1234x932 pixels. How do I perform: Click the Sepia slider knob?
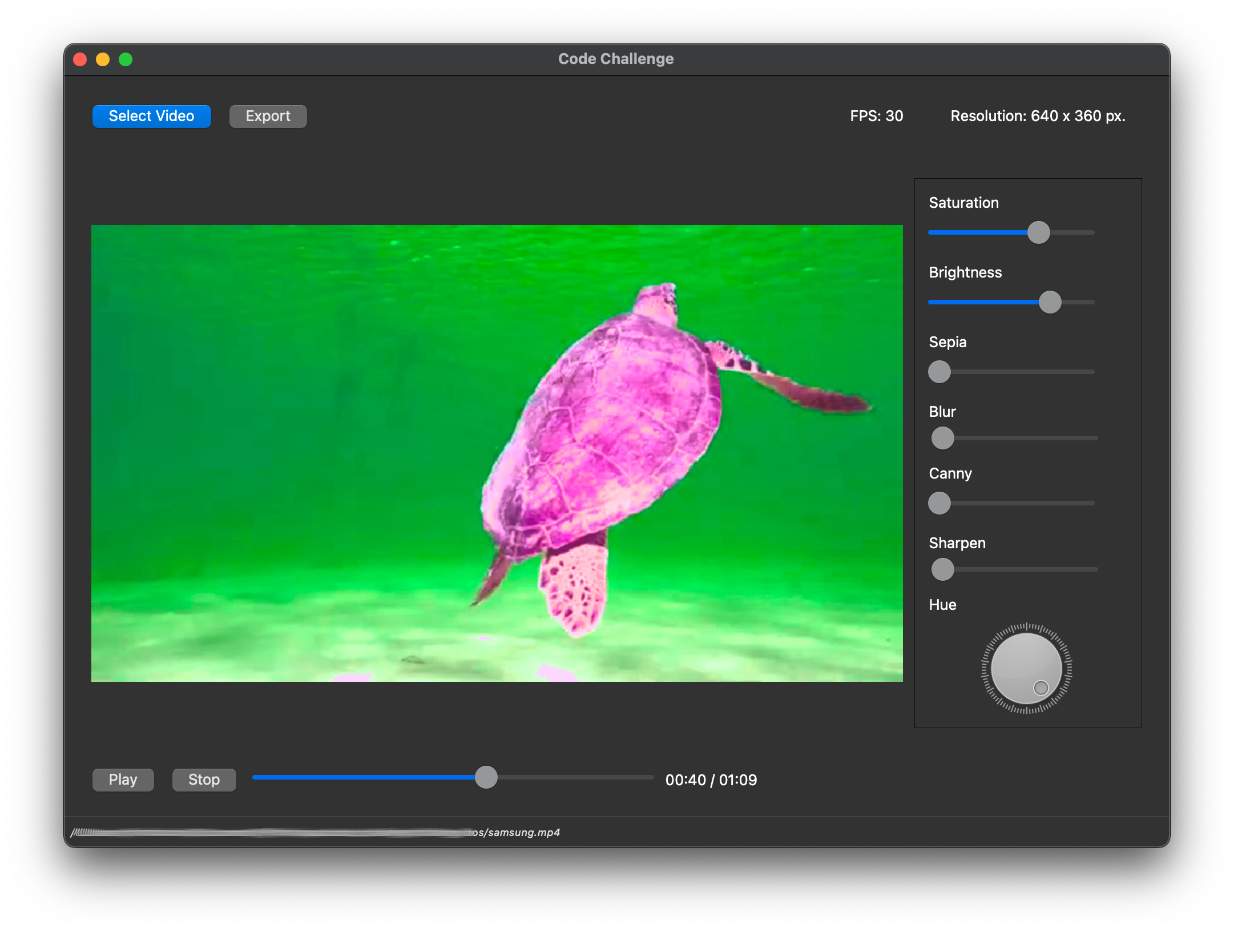coord(939,372)
